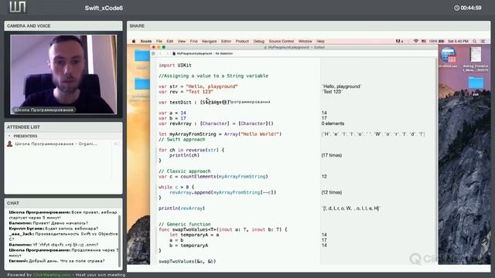Click the Attendee List panel header
This screenshot has height=278, width=495.
point(63,127)
